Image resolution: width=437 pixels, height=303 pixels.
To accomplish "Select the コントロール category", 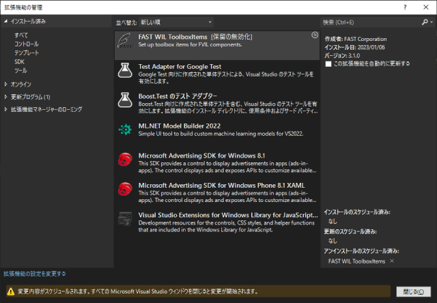I will tap(27, 44).
